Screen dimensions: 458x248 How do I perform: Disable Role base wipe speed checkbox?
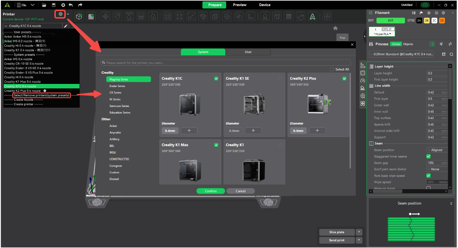tap(428, 175)
